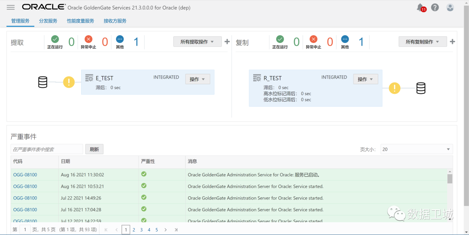Go to page 4 of critical events
Screen dimensions: 469x235
pyautogui.click(x=149, y=230)
